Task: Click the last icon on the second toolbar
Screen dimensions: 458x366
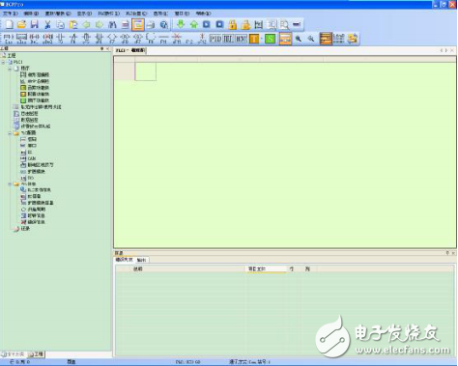Action: pyautogui.click(x=353, y=39)
